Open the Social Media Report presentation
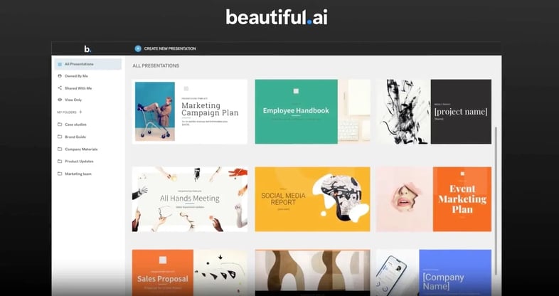This screenshot has height=296, width=559. [x=312, y=199]
